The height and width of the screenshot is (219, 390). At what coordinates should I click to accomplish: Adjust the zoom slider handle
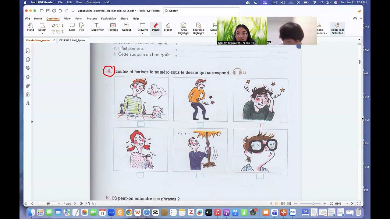313,203
